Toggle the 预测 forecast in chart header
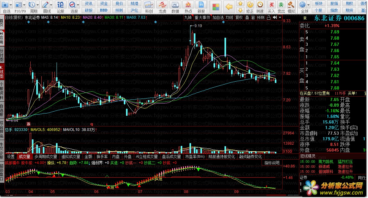Image resolution: width=368 pixels, height=198 pixels. (x=261, y=17)
